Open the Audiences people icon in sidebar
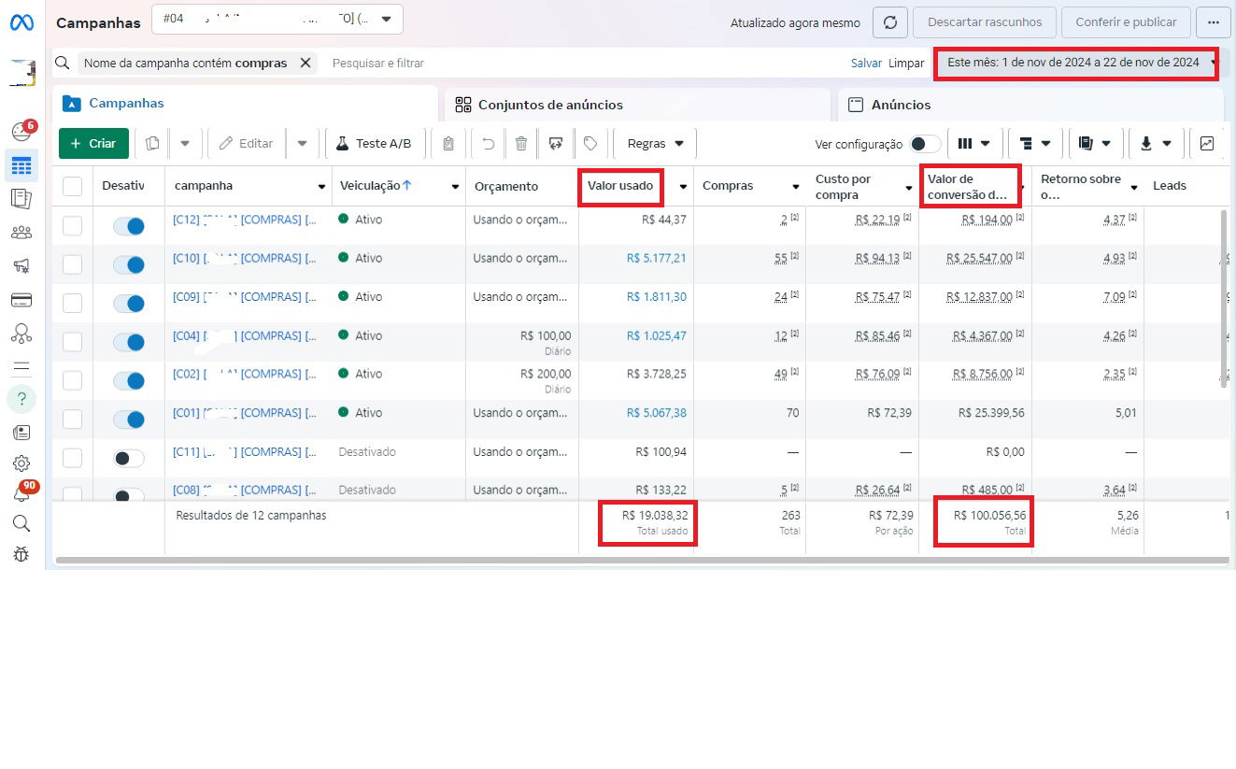The height and width of the screenshot is (769, 1236). (21, 233)
